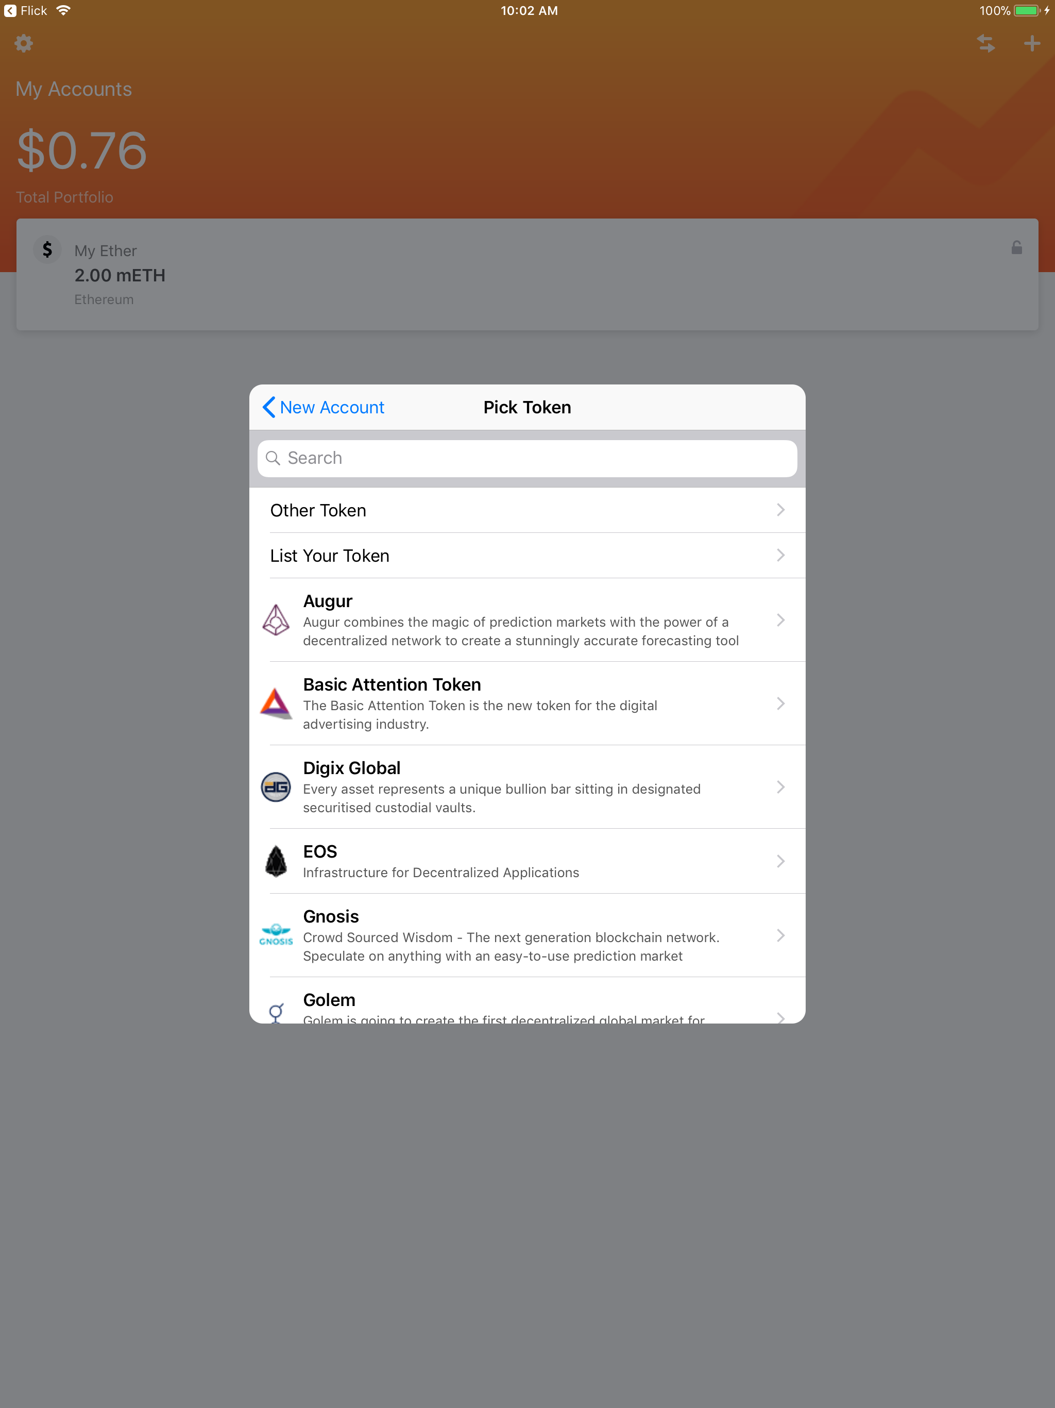
Task: Tap the Augur token logo
Action: click(276, 620)
